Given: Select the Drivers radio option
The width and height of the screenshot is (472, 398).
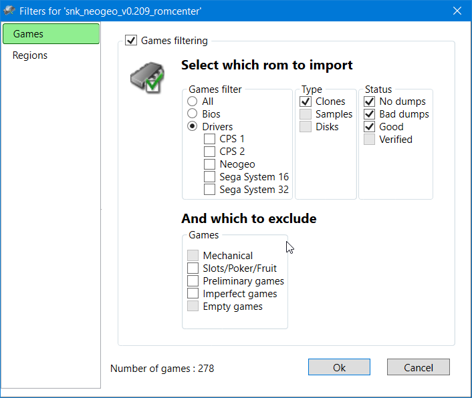Looking at the screenshot, I should coord(193,127).
